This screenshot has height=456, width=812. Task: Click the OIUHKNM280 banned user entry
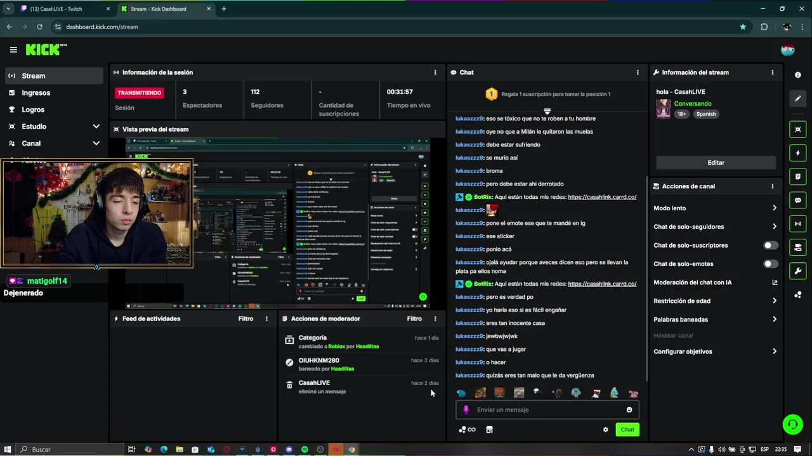pos(361,364)
